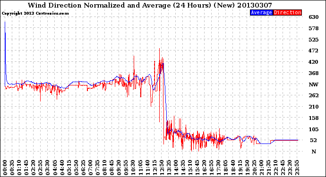326x177 pixels.
Task: Click the 15:10 time axis label
Action: (x=190, y=168)
